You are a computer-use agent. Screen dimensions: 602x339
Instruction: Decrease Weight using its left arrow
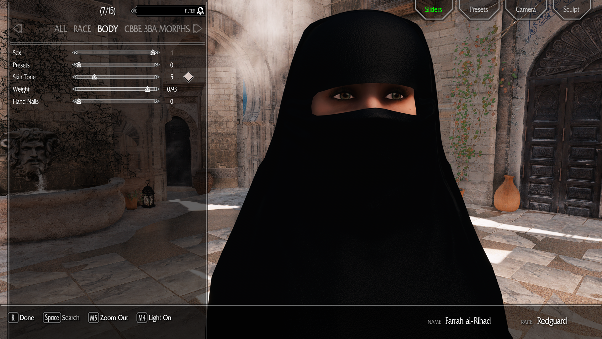click(x=75, y=89)
